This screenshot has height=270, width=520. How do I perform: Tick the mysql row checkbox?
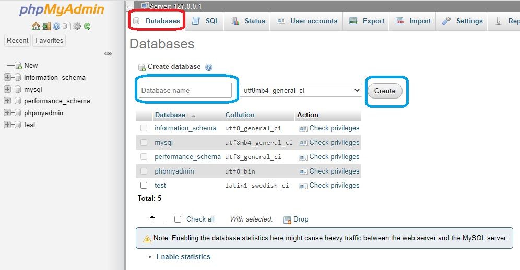pos(144,142)
